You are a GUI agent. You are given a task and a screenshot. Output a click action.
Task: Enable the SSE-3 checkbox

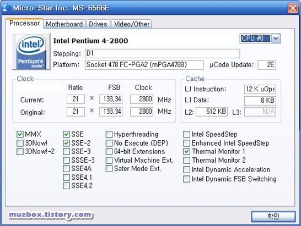tap(66, 151)
